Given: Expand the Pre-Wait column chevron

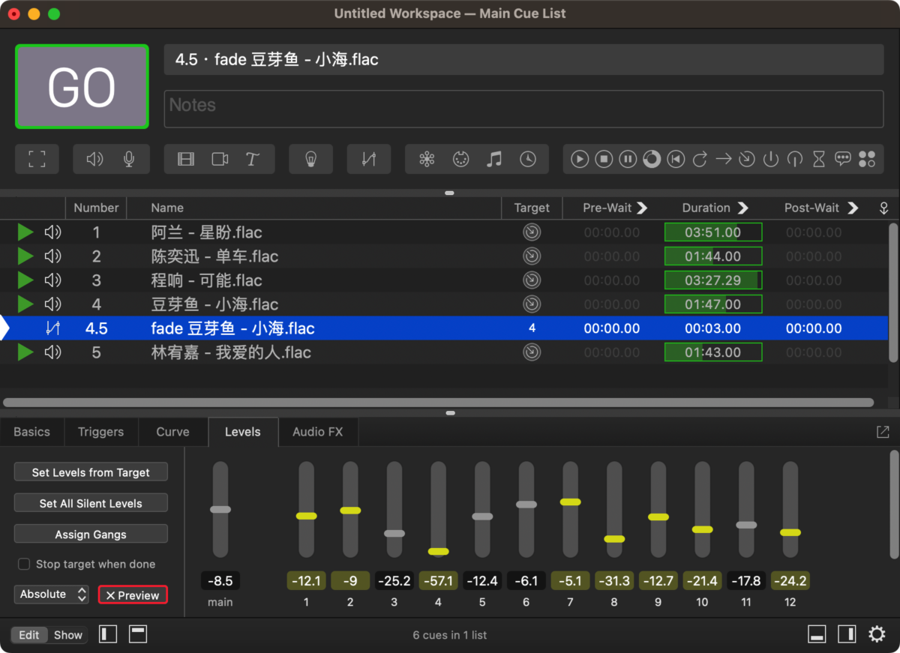Looking at the screenshot, I should coord(642,208).
